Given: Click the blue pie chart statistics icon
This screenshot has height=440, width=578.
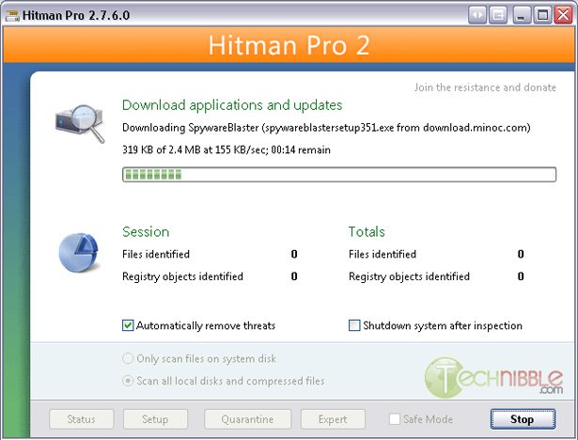Looking at the screenshot, I should click(x=79, y=252).
